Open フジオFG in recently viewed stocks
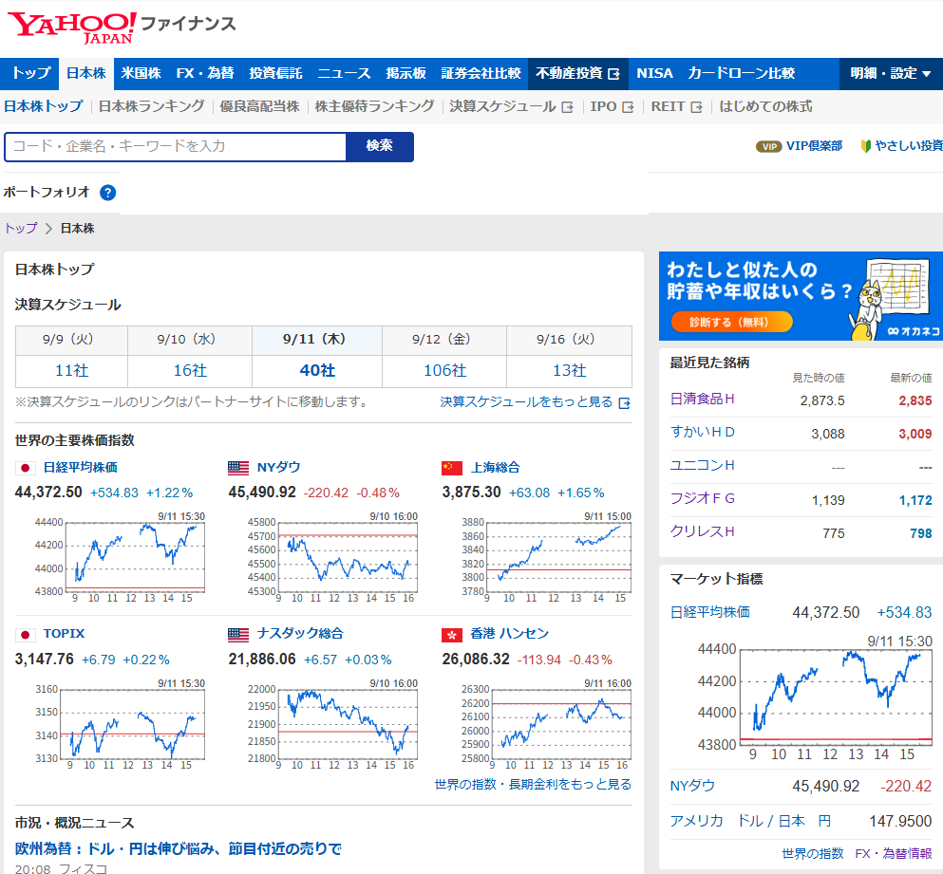 click(702, 498)
